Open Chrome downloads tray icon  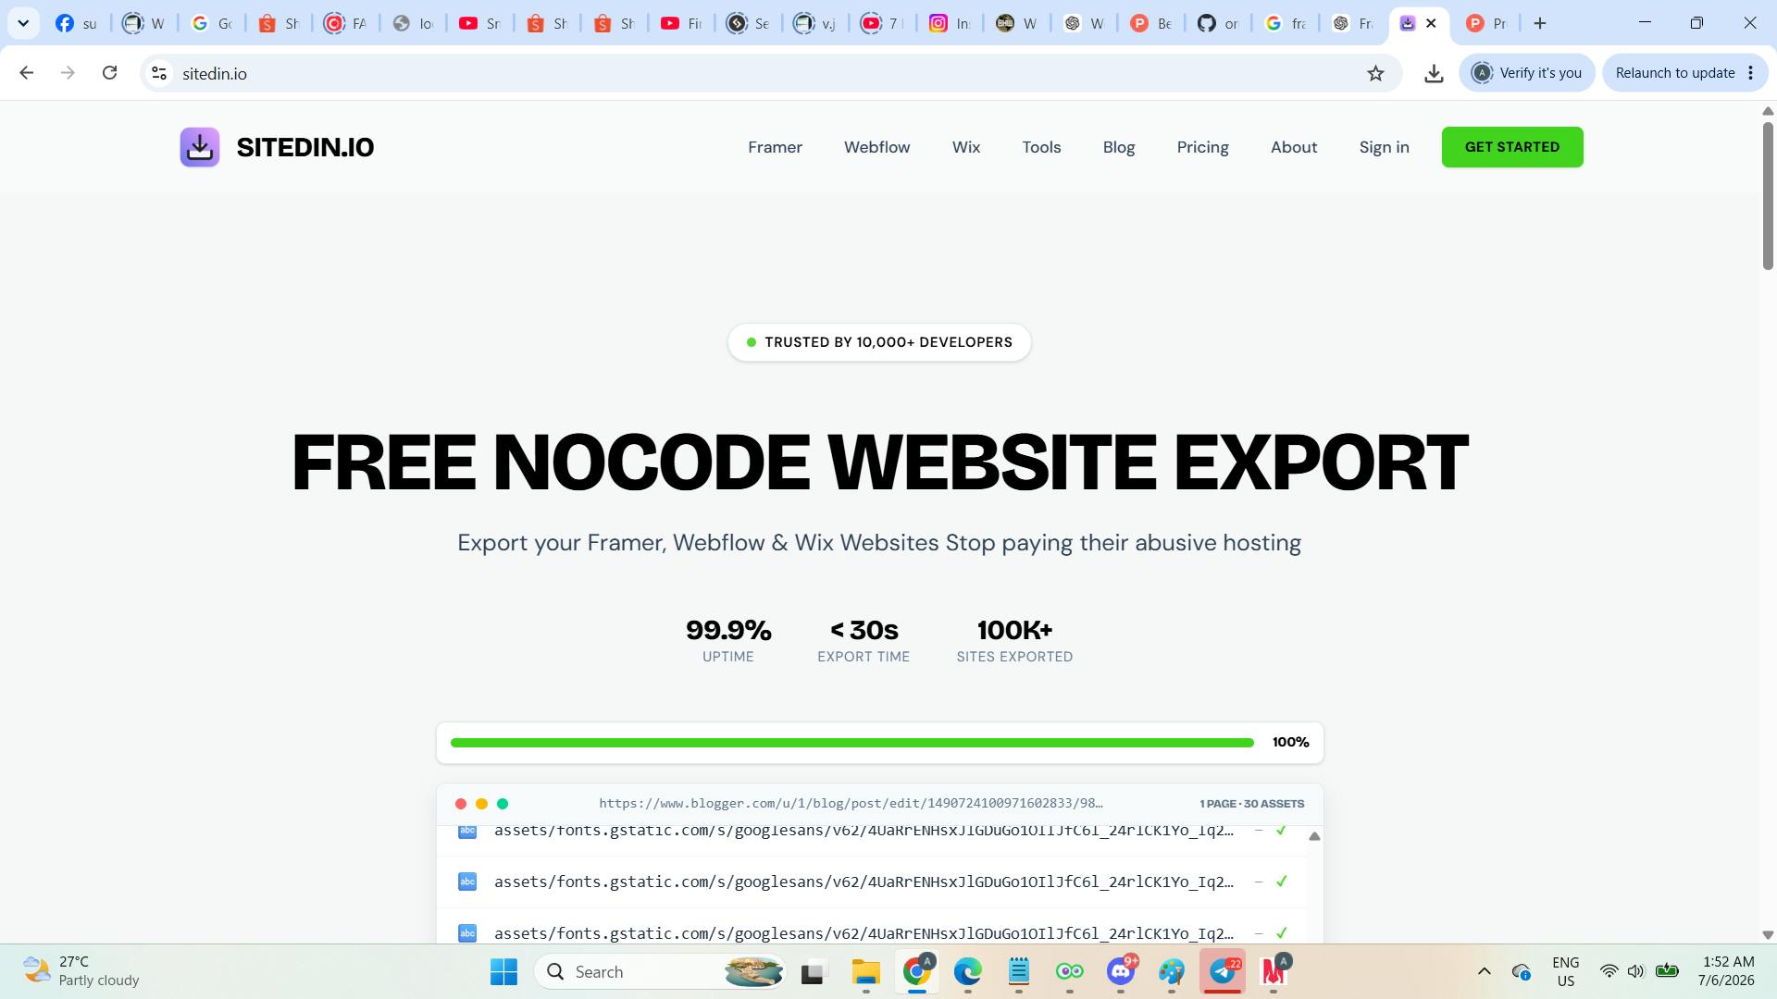click(x=1434, y=73)
